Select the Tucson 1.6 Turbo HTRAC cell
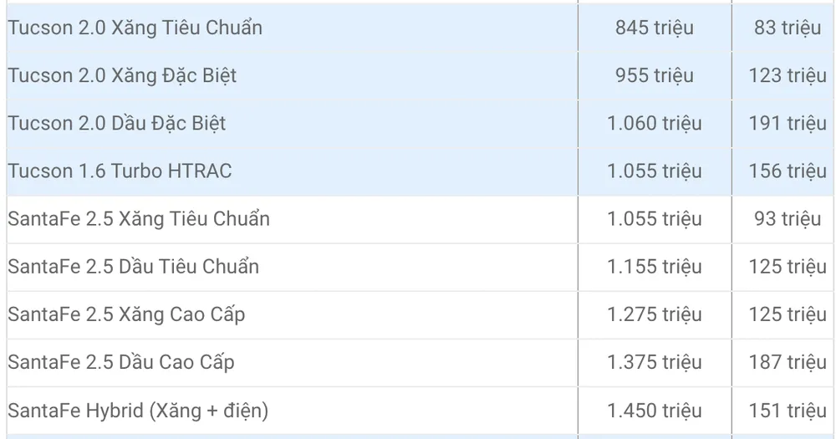This screenshot has height=439, width=836. pyautogui.click(x=120, y=171)
